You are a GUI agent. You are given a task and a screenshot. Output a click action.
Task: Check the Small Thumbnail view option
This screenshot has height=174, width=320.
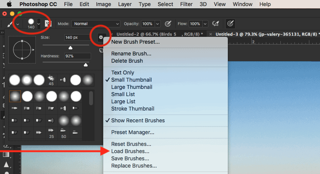point(131,80)
